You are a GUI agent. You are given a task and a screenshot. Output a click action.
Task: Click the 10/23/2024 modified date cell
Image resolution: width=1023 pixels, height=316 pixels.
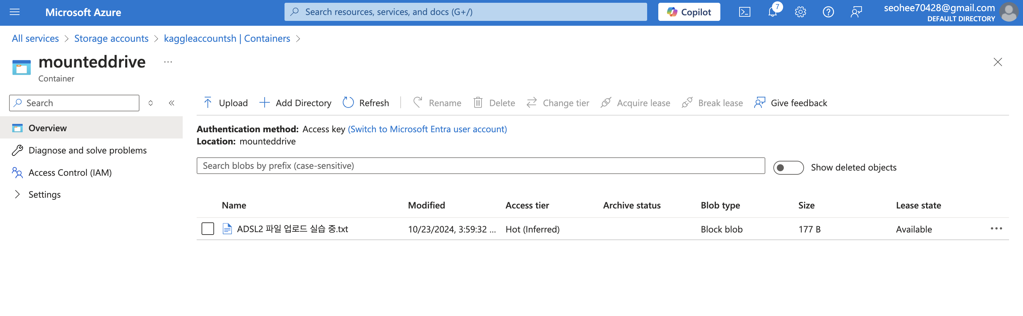tap(452, 229)
